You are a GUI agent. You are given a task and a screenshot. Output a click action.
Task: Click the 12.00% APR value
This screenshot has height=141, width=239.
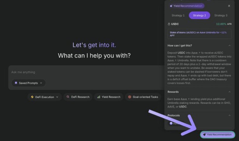(221, 24)
